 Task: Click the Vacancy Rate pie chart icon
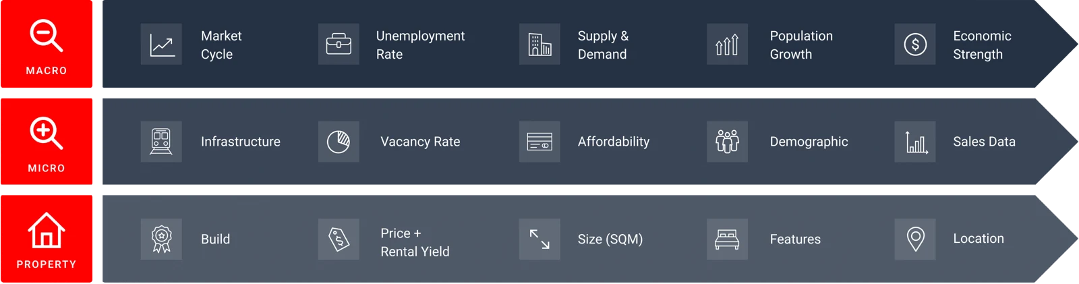pos(339,142)
